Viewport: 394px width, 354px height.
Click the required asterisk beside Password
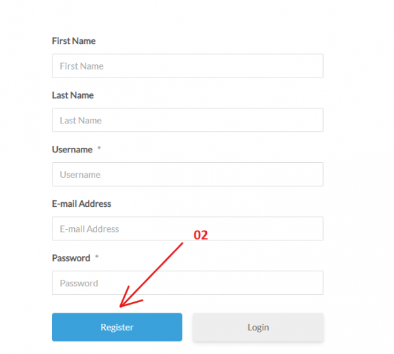coord(97,257)
